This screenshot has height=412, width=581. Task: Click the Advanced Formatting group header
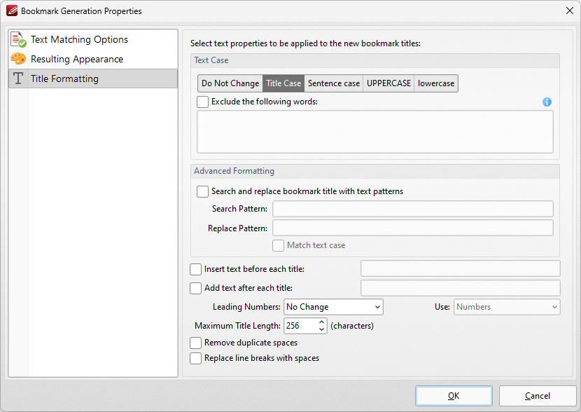tap(375, 171)
